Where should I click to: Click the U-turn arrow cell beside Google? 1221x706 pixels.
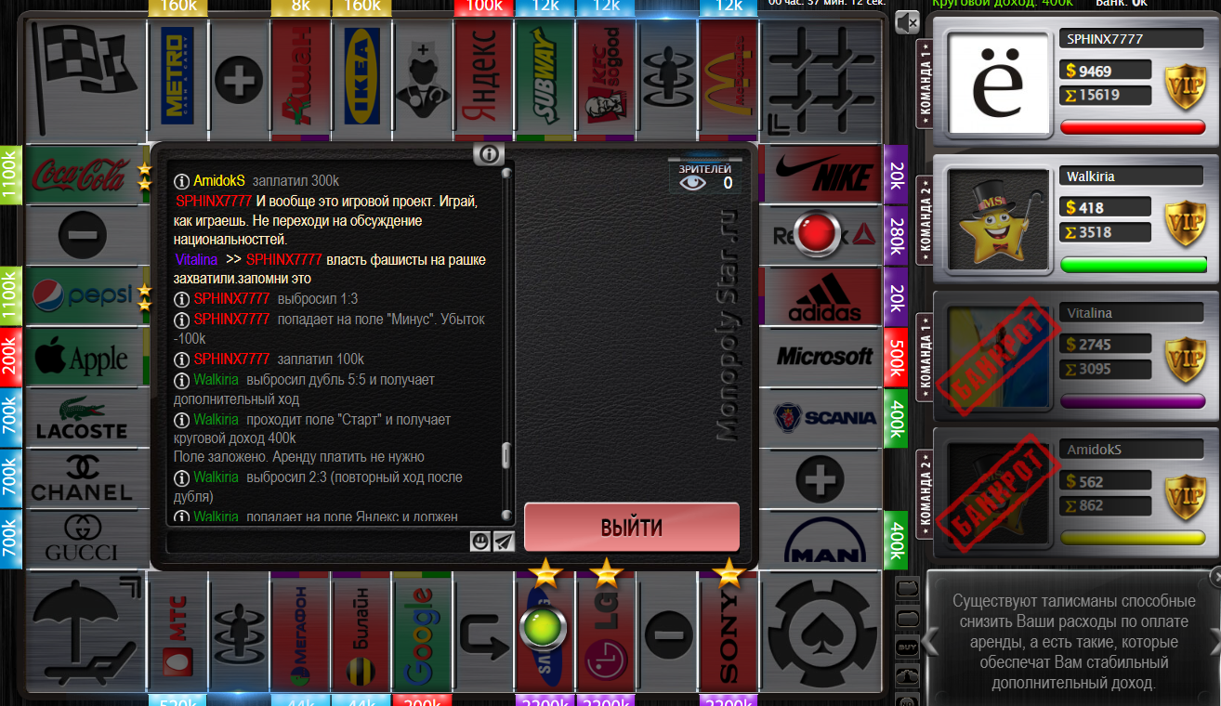pyautogui.click(x=483, y=634)
